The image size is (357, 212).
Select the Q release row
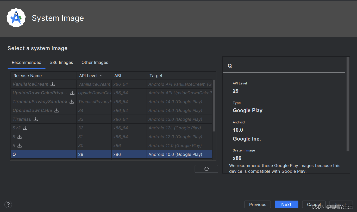111,154
